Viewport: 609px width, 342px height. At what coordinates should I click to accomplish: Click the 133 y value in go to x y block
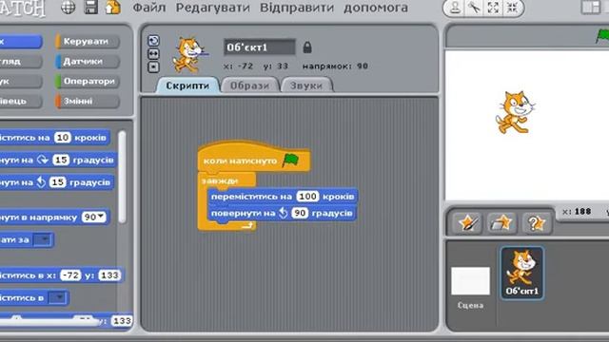(x=109, y=275)
